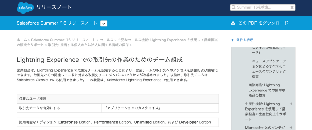The width and height of the screenshot is (312, 130).
Task: Expand the 生産性機能 section plus icon
Action: [291, 104]
